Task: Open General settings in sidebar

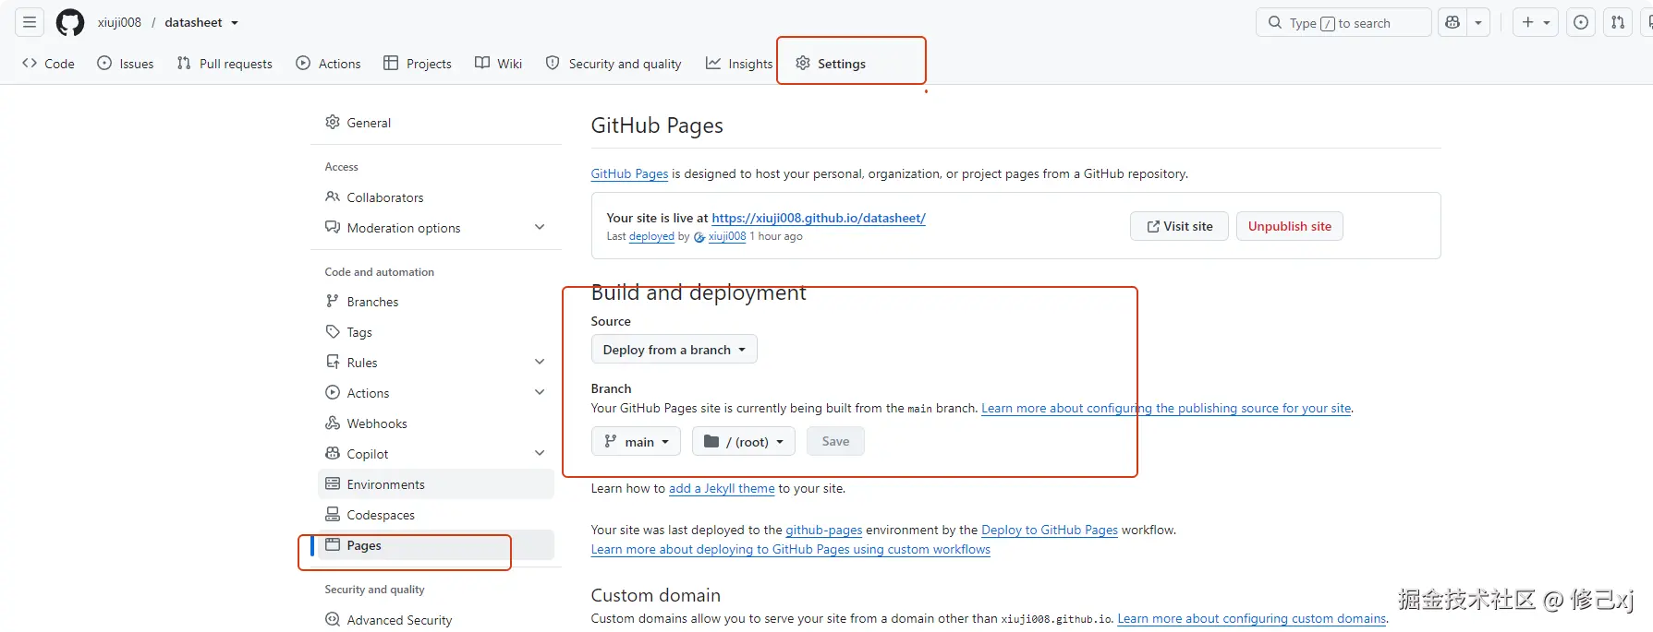Action: pos(436,123)
